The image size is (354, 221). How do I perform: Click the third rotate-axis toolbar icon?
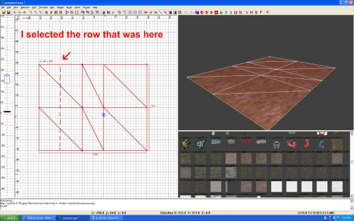pyautogui.click(x=40, y=12)
